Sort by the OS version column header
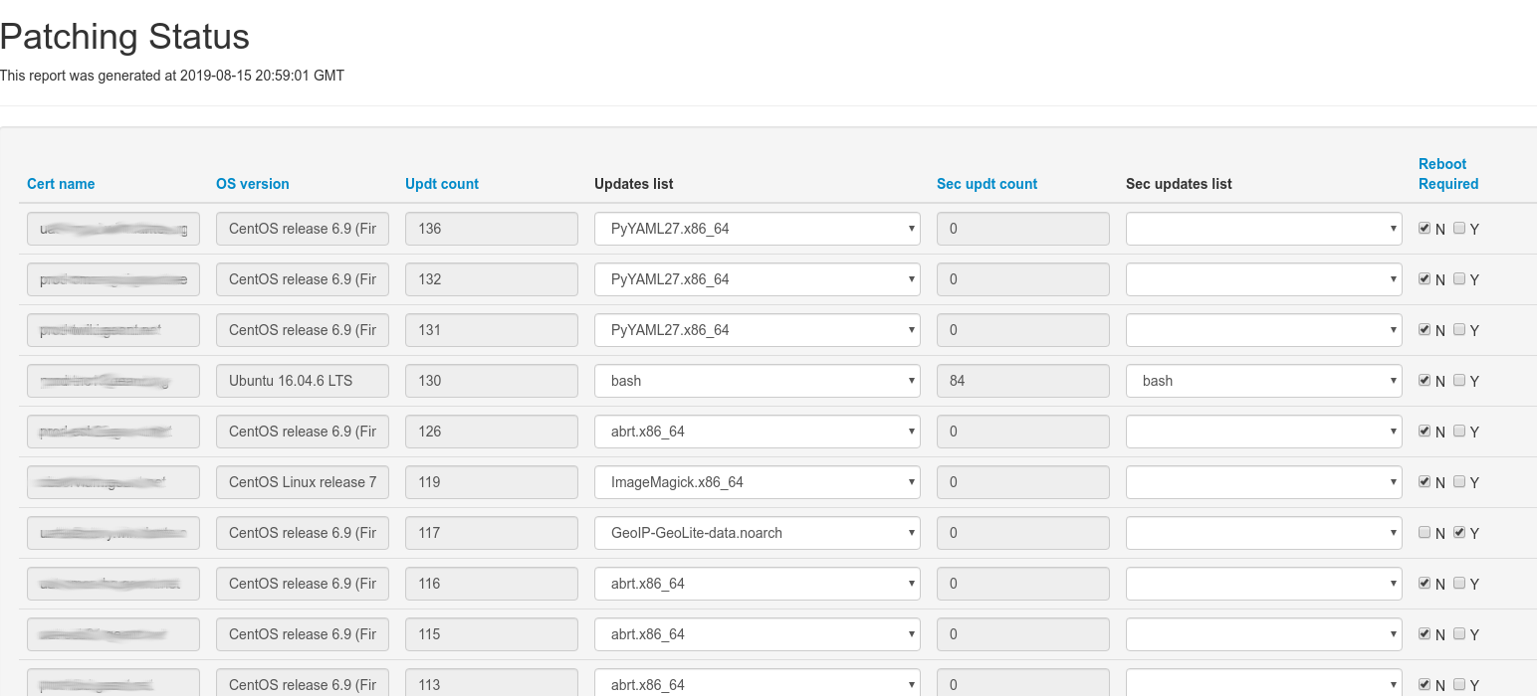Screen dimensions: 1537x696 click(x=253, y=184)
